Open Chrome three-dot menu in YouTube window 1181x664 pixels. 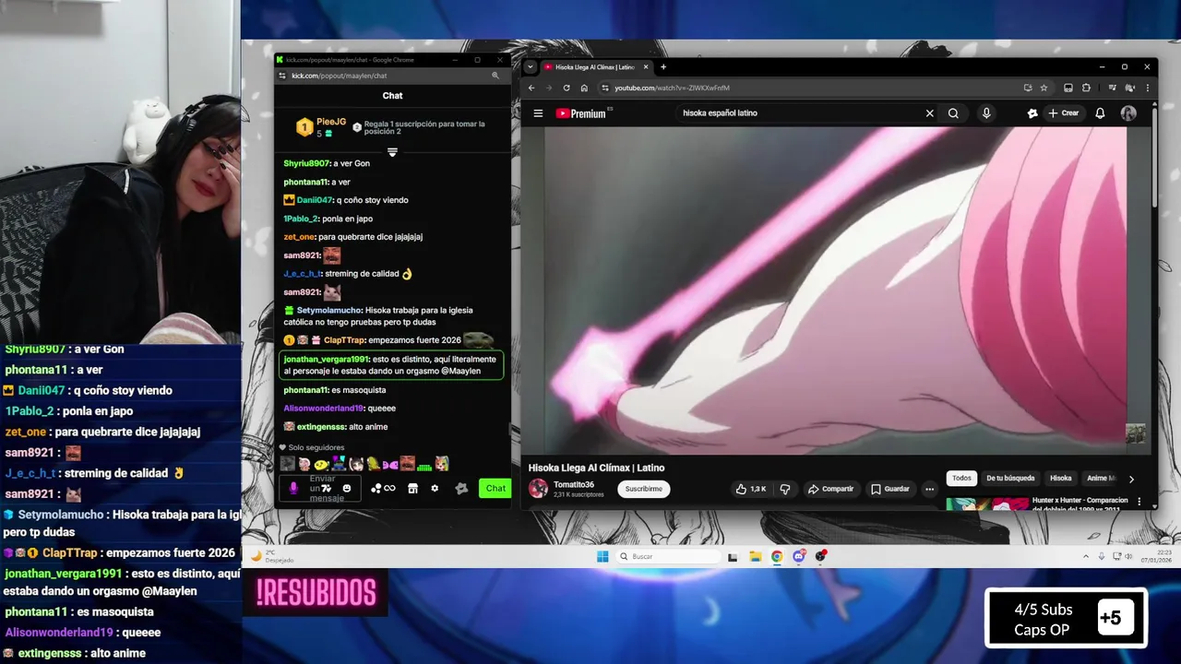tap(1147, 88)
